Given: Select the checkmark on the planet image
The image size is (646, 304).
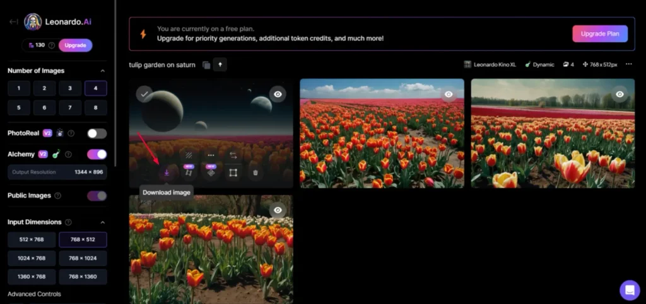Looking at the screenshot, I should click(144, 94).
